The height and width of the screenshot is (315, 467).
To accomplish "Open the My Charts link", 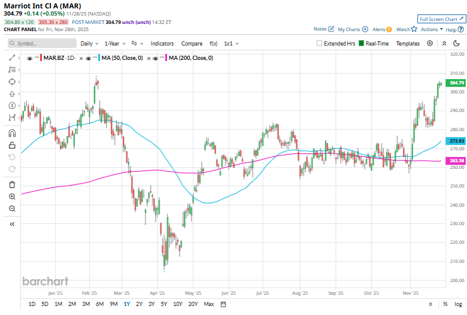I will pos(352,29).
